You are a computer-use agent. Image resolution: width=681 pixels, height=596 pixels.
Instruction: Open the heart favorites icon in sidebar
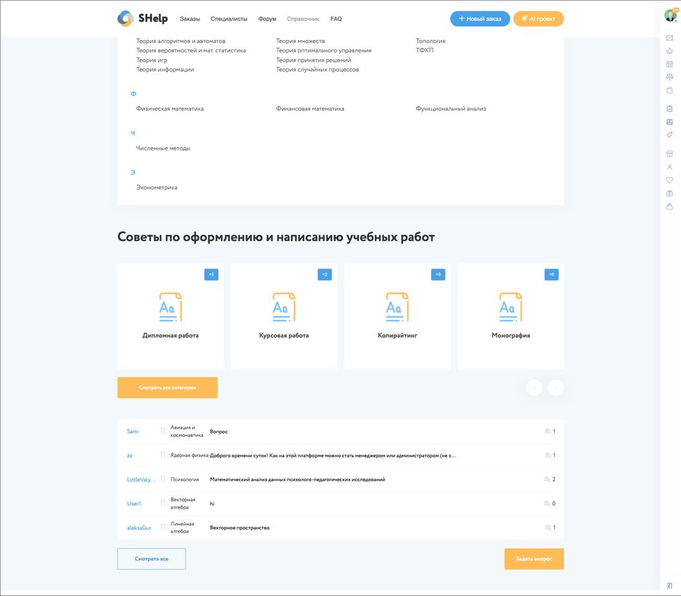(x=669, y=180)
